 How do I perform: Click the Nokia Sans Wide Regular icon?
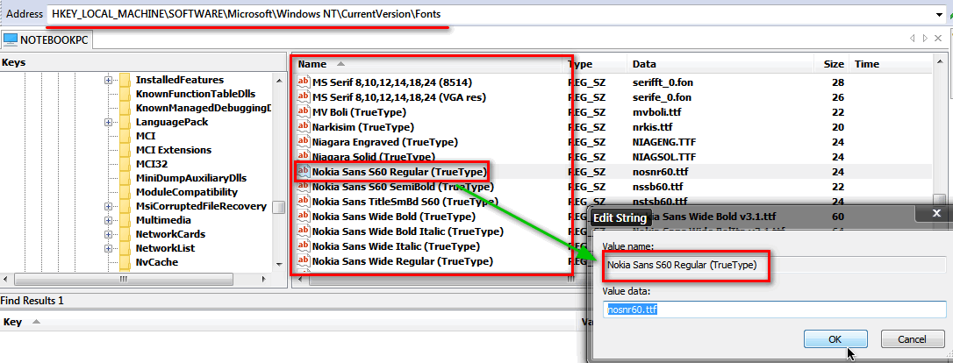coord(304,261)
